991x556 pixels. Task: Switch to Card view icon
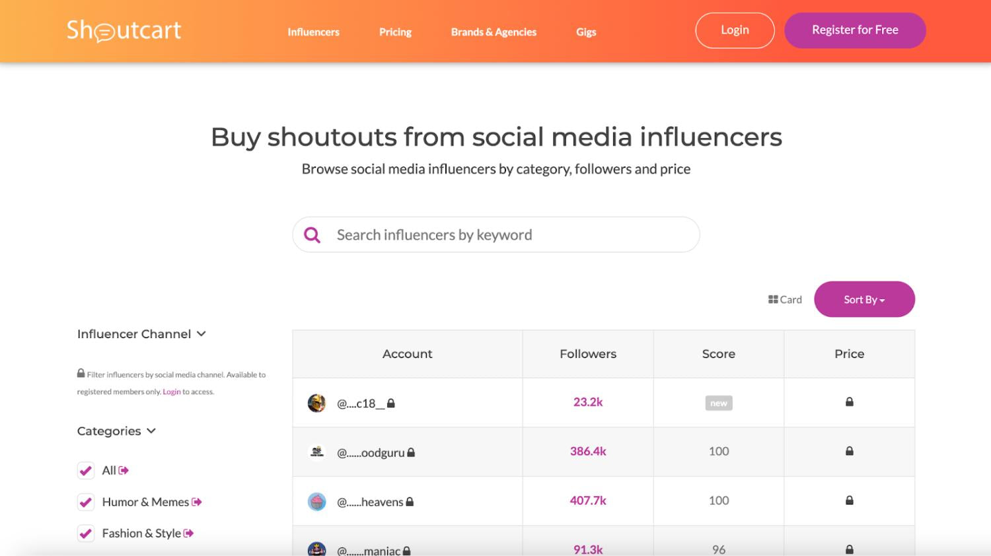point(773,300)
